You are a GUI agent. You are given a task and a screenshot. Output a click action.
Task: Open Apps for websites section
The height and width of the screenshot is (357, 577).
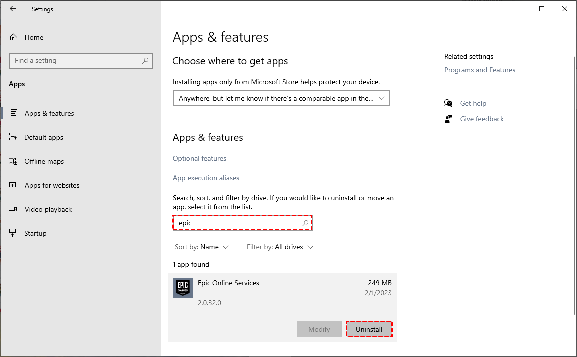pos(52,185)
